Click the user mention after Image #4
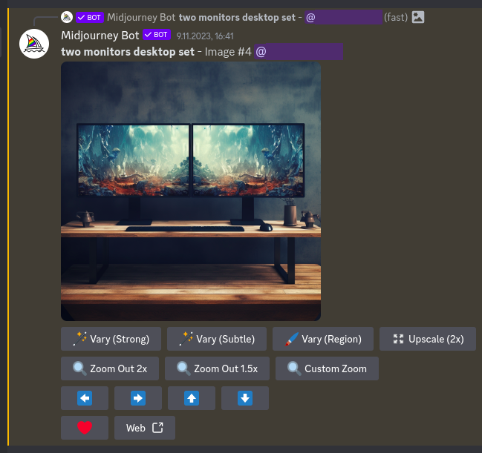Image resolution: width=482 pixels, height=453 pixels. click(x=299, y=52)
